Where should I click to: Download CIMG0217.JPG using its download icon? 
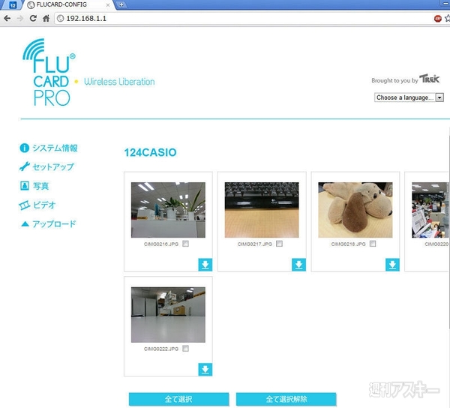point(298,265)
